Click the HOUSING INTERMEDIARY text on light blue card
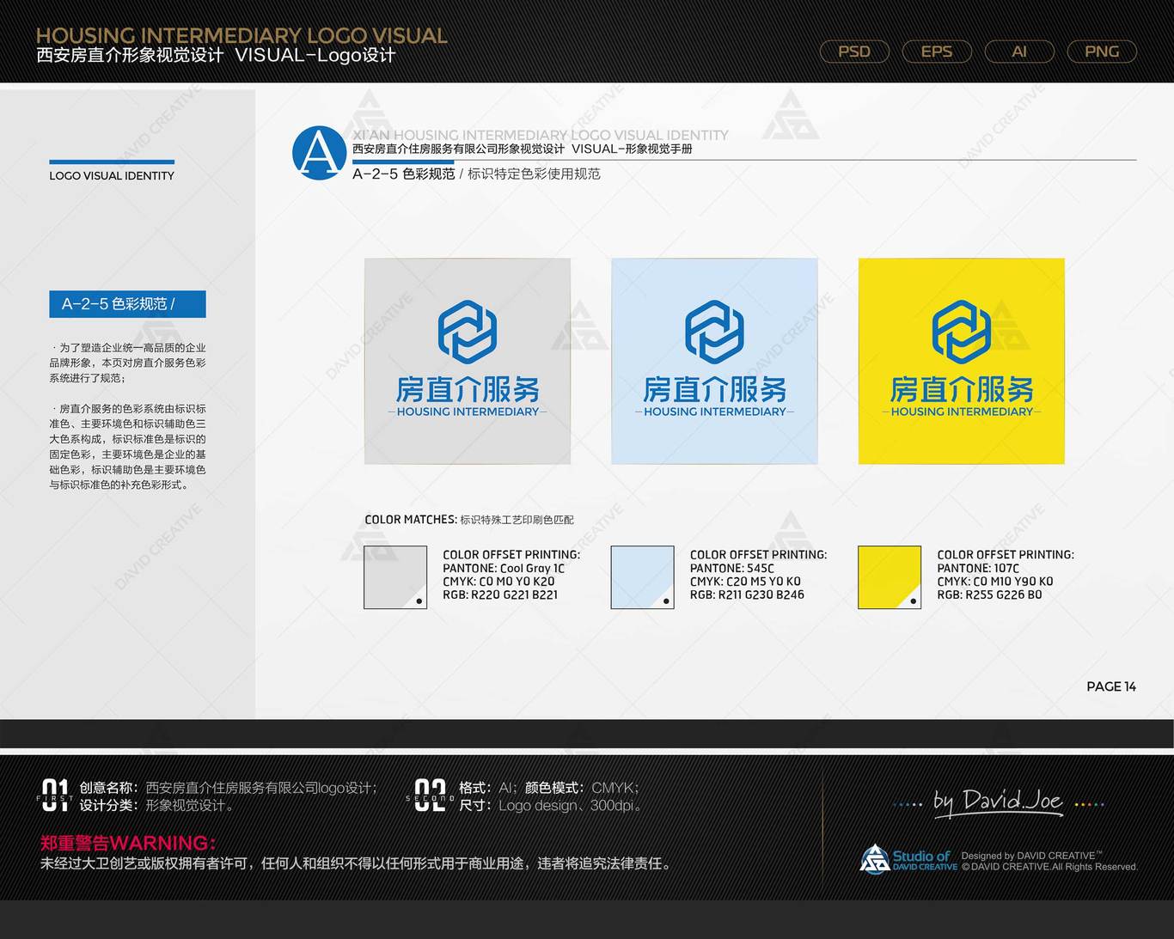Viewport: 1174px width, 939px height. click(x=714, y=412)
